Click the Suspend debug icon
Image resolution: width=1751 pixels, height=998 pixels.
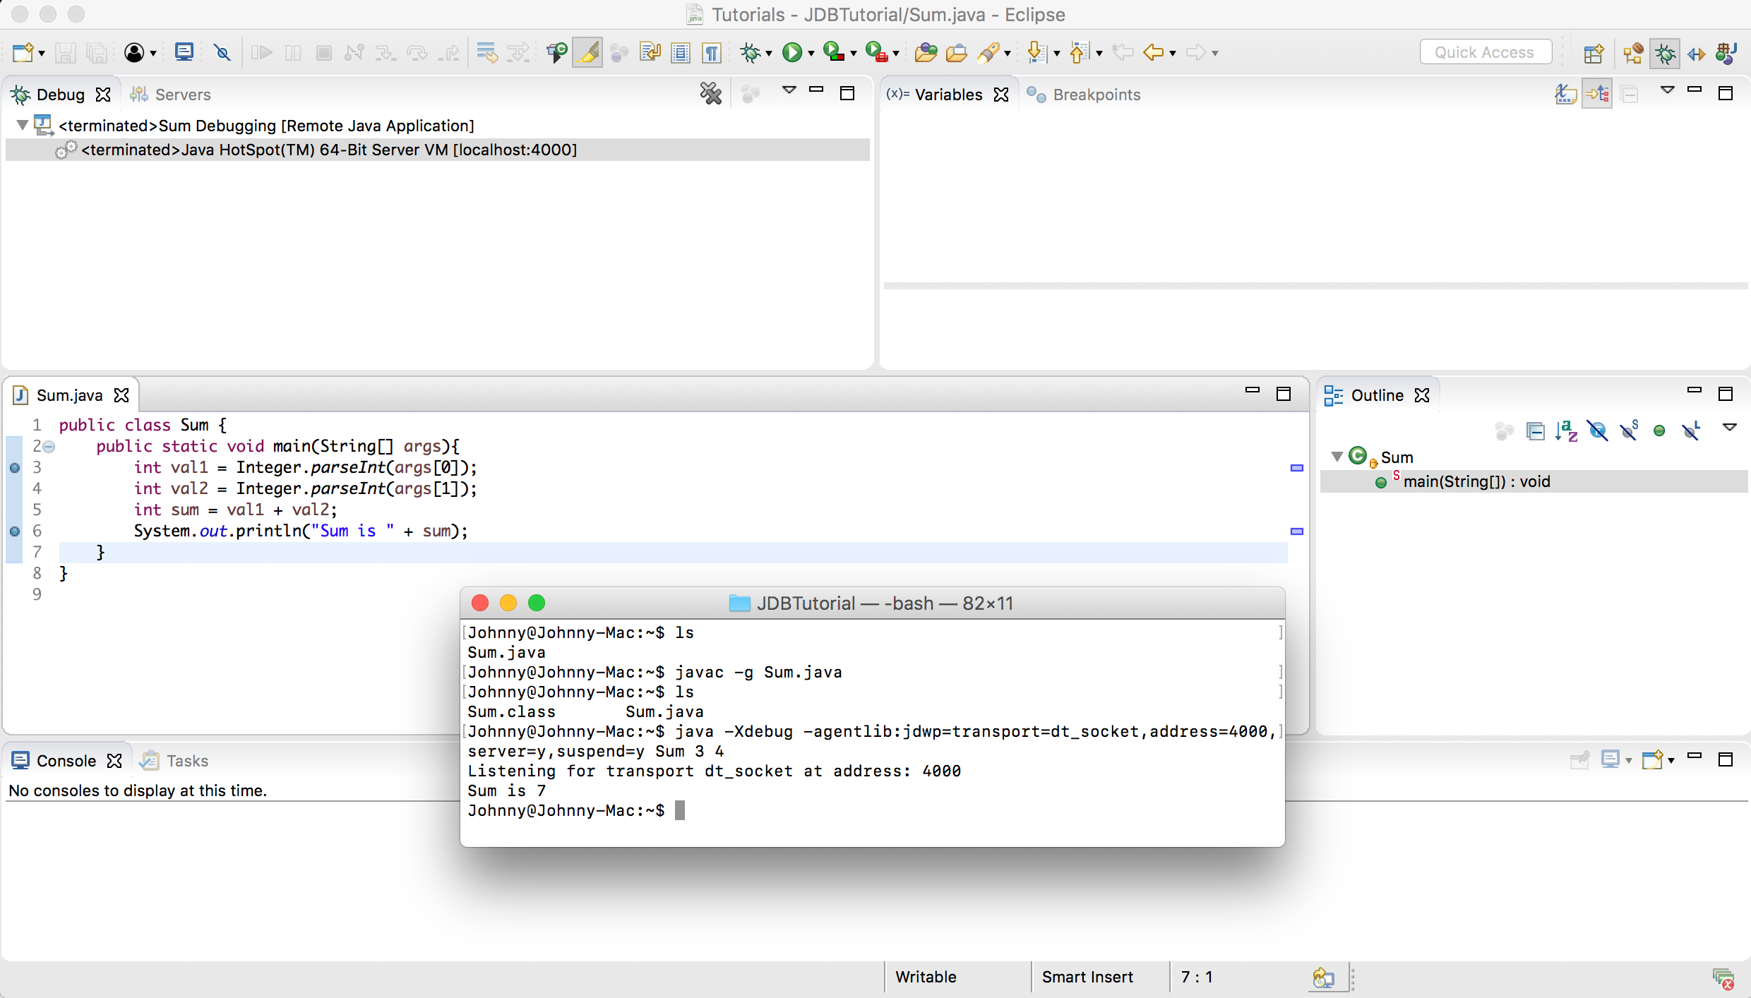click(293, 52)
